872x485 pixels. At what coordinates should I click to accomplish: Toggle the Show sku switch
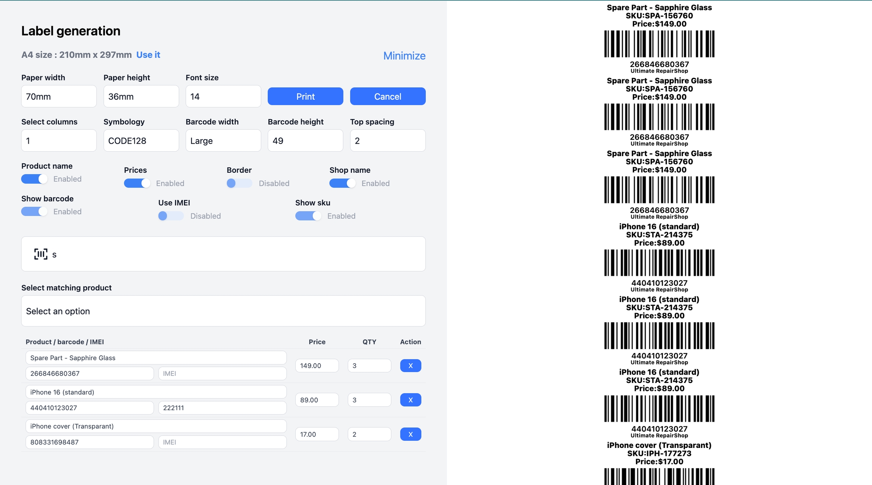[x=308, y=216]
